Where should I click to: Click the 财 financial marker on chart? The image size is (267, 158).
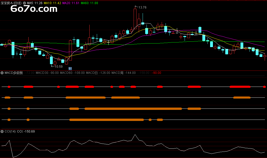pyautogui.click(x=70, y=69)
